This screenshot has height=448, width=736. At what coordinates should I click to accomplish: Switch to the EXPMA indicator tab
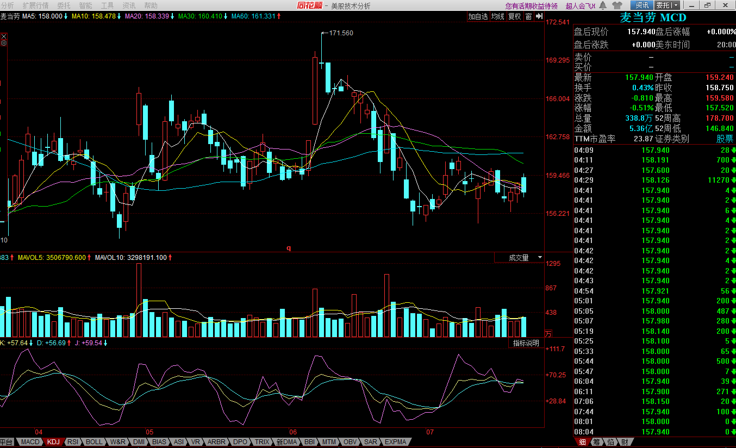click(x=395, y=442)
